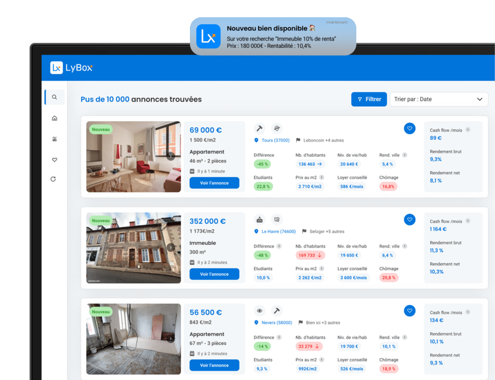
Task: Open the Le Havre (76600) location link
Action: pos(278,232)
